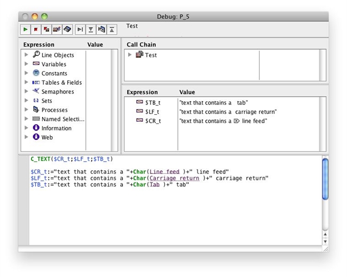This screenshot has width=347, height=277.
Task: Click the green No Trace play button
Action: [26, 29]
